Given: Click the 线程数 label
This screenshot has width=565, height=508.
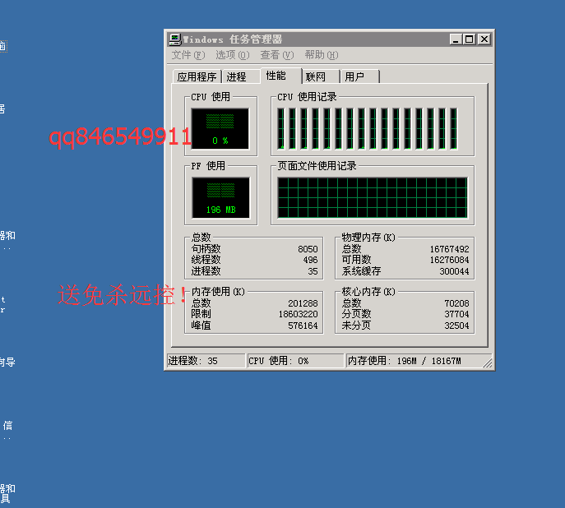Looking at the screenshot, I should coord(206,260).
